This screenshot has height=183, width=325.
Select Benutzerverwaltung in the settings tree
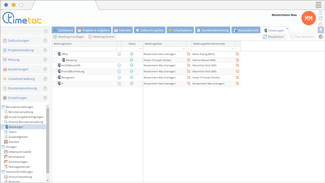point(21,112)
